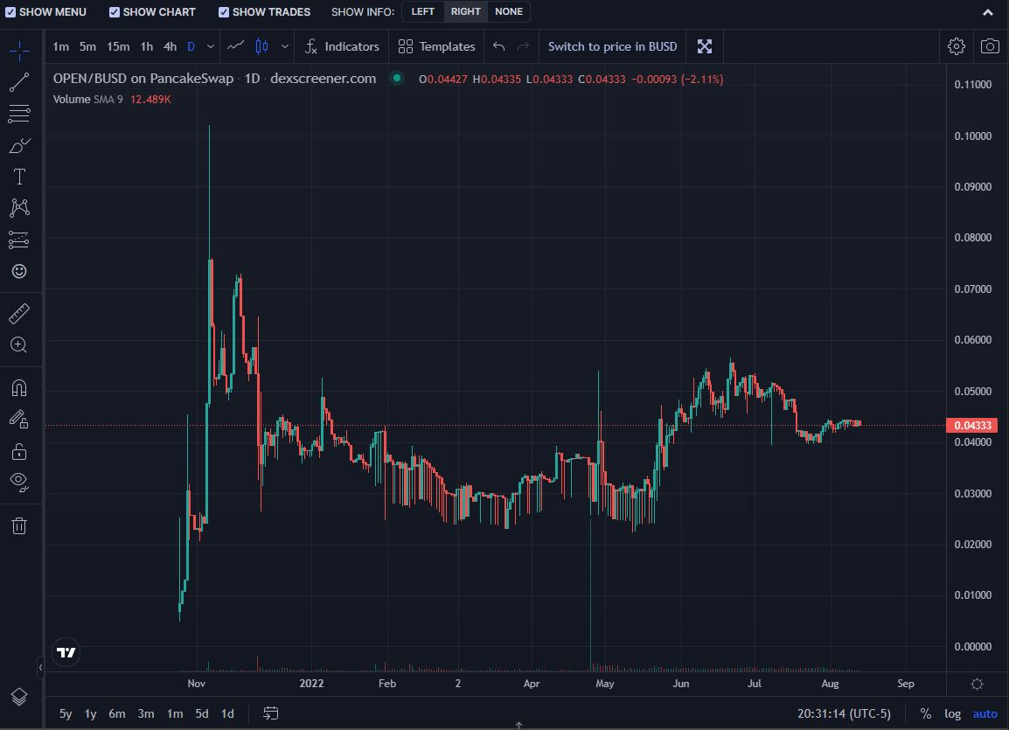Set date range to 6m
The height and width of the screenshot is (730, 1009).
tap(117, 713)
